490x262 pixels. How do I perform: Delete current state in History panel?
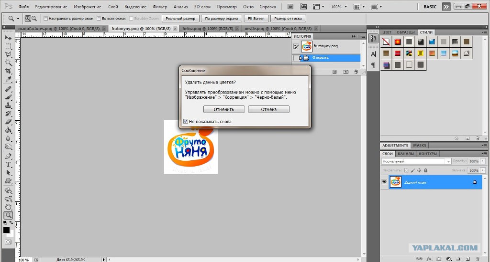click(x=356, y=72)
